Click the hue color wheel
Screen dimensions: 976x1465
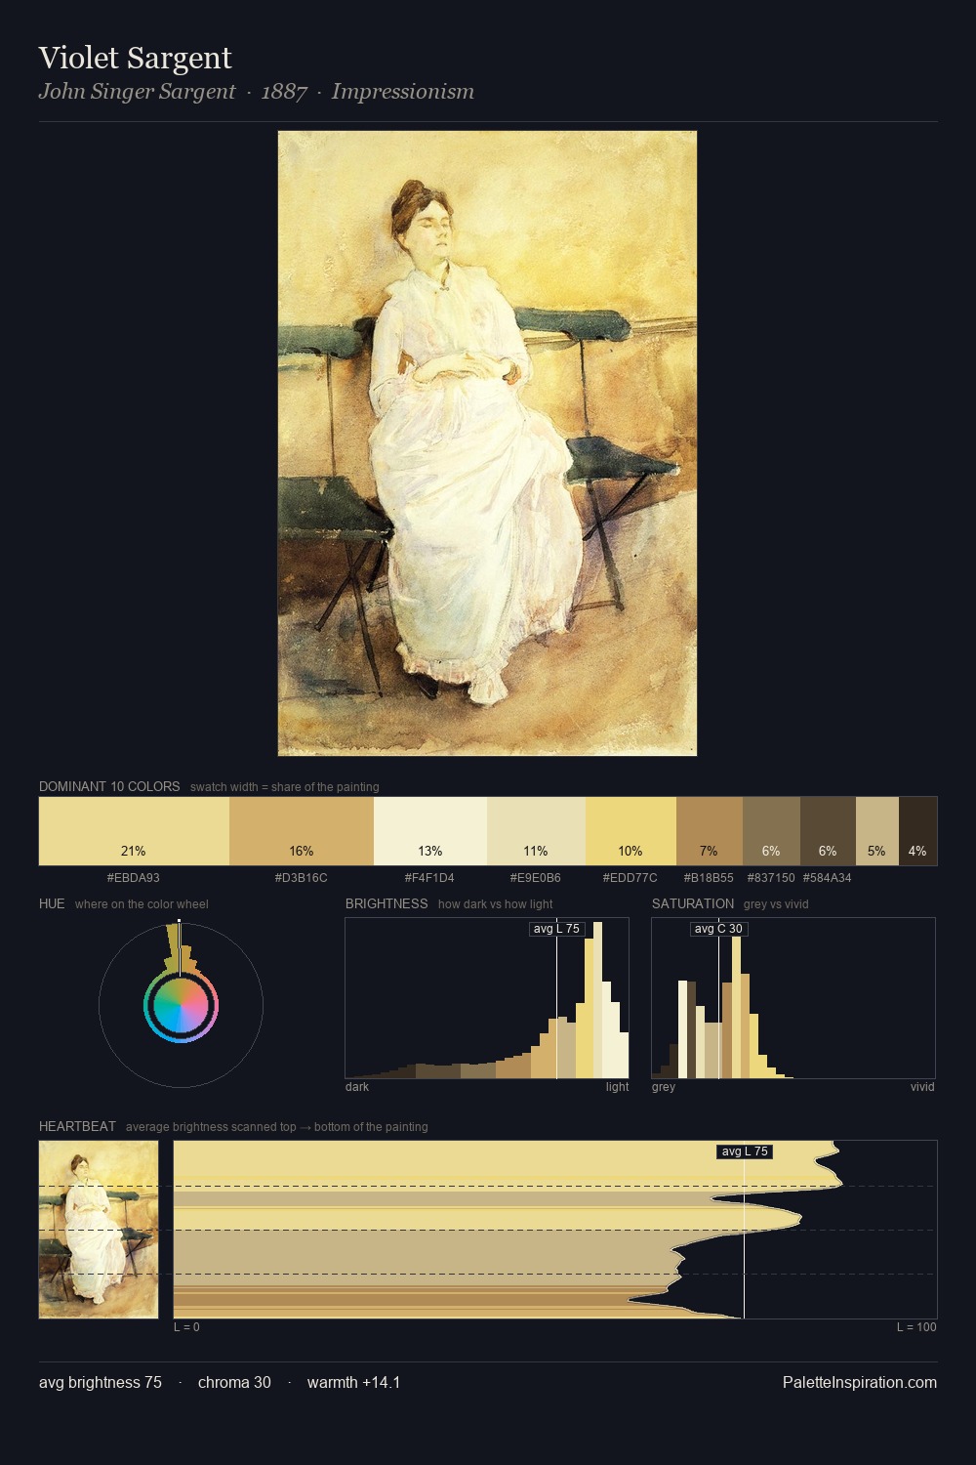pos(181,1005)
